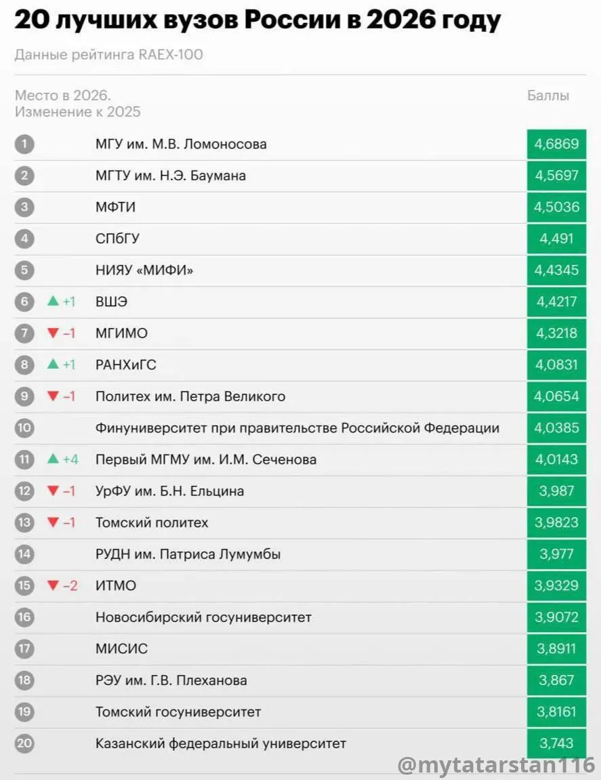Click the rank 10 circle badge
The image size is (601, 780).
coord(24,428)
